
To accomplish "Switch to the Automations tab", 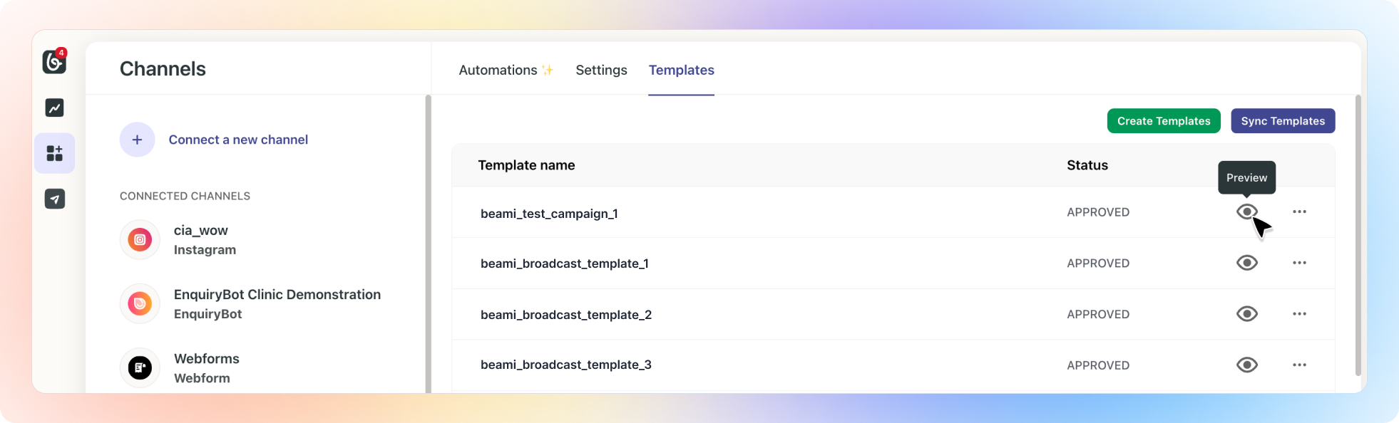I will click(x=498, y=70).
